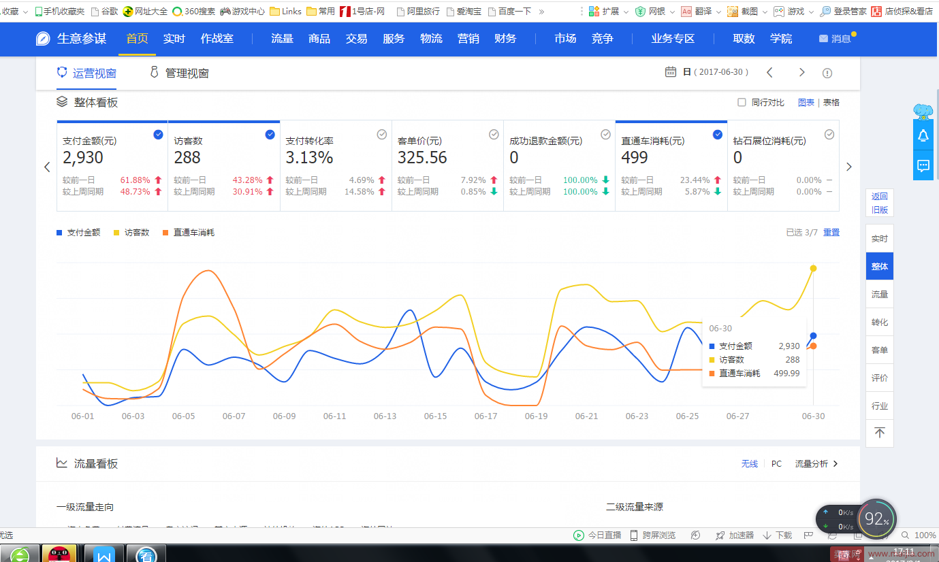Switch to 表格 table view
939x562 pixels.
[x=831, y=103]
